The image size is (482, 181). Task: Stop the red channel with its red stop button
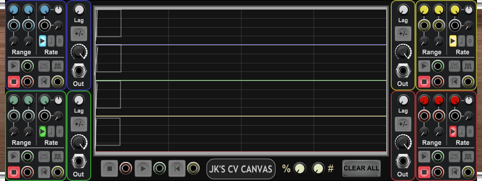click(x=424, y=172)
